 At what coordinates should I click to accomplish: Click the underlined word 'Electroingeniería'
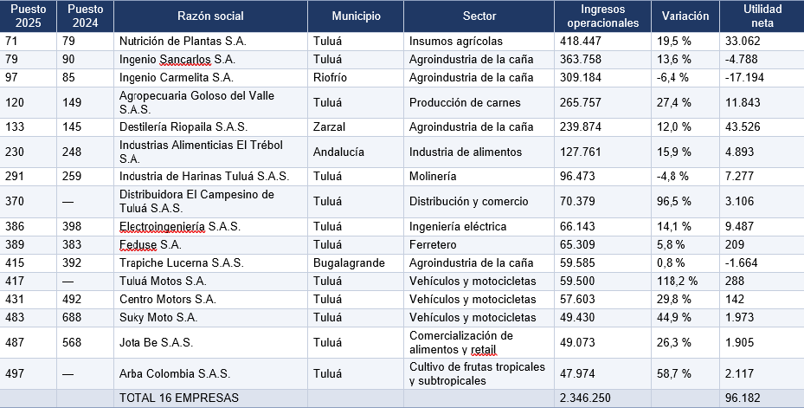[162, 227]
